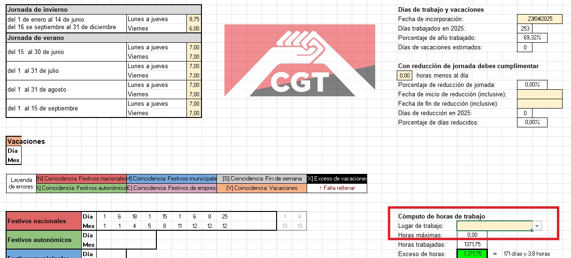Click the orange Vacaciones section header

pos(14,141)
